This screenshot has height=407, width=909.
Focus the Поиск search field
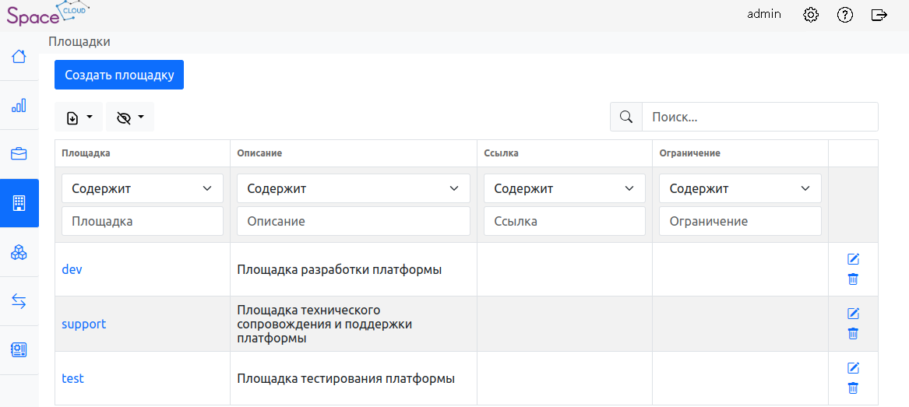pyautogui.click(x=759, y=117)
